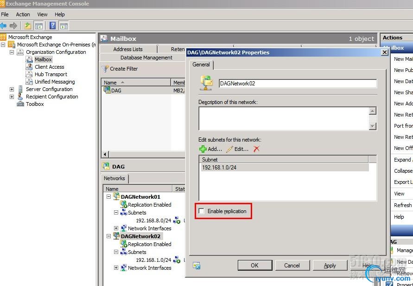Click the Back arrow toolbar icon
This screenshot has height=286, width=413.
pos(3,26)
